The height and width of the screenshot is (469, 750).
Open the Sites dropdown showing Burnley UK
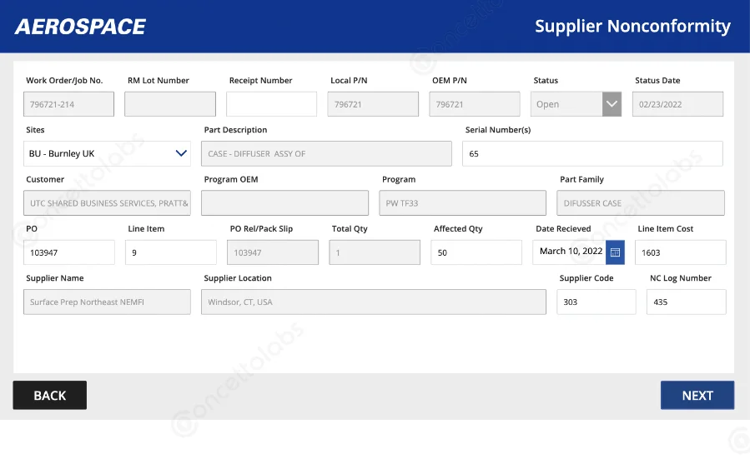pyautogui.click(x=107, y=153)
